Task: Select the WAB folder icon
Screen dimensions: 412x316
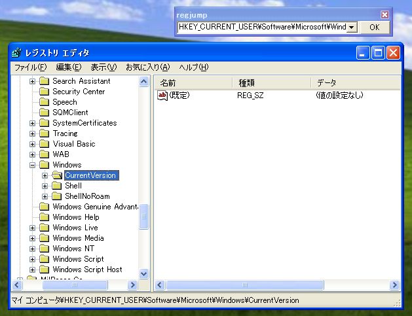Action: click(x=44, y=154)
